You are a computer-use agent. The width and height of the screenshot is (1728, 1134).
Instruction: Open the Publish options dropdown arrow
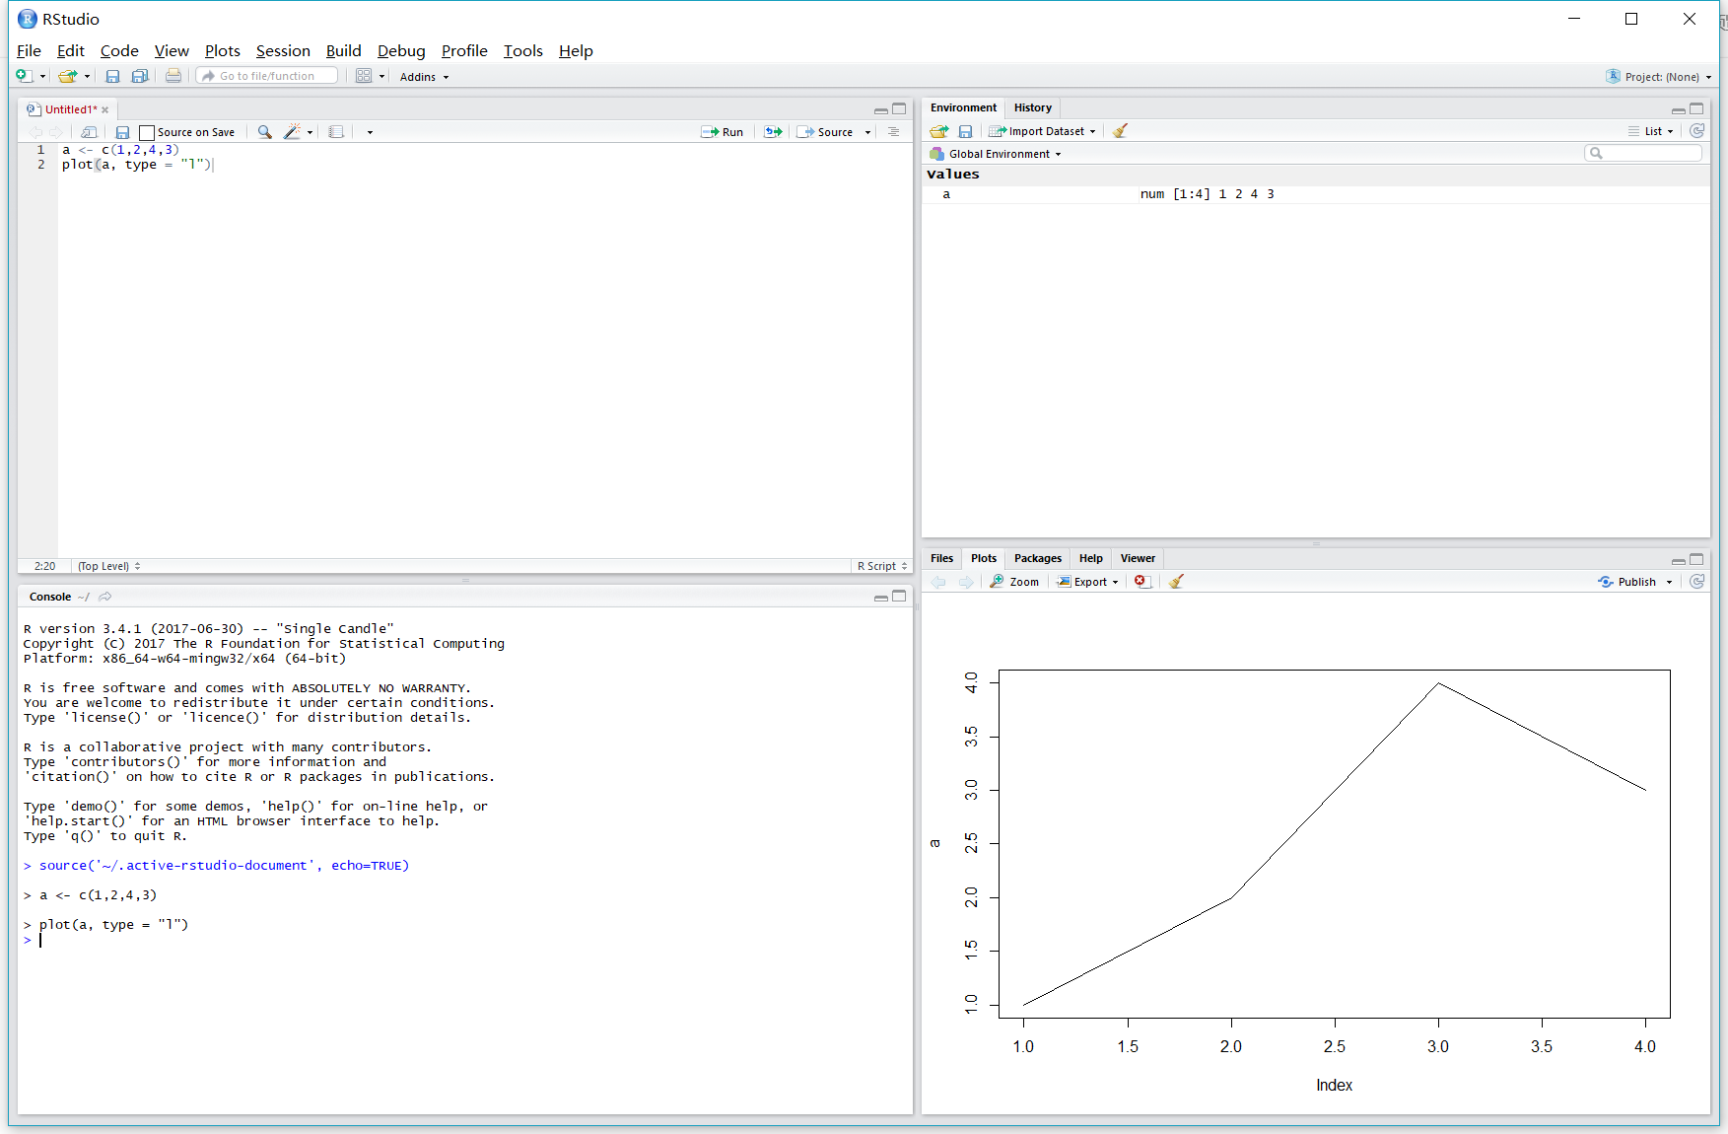[x=1670, y=582]
